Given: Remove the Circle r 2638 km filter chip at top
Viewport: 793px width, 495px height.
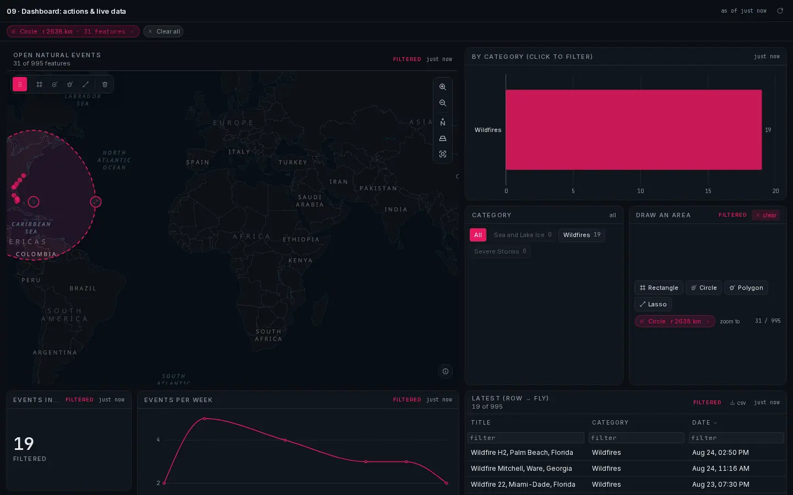Looking at the screenshot, I should pyautogui.click(x=132, y=31).
